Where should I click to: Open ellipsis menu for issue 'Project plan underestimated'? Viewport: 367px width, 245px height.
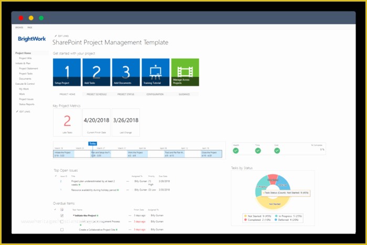point(128,181)
